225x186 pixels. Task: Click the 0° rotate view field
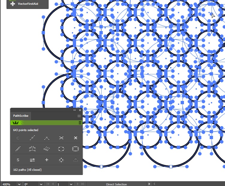pyautogui.click(x=31, y=184)
